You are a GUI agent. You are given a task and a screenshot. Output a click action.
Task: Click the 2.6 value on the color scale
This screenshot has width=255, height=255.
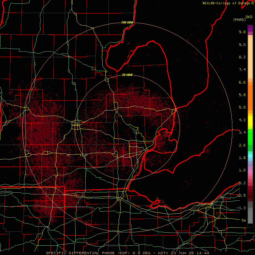point(242,145)
